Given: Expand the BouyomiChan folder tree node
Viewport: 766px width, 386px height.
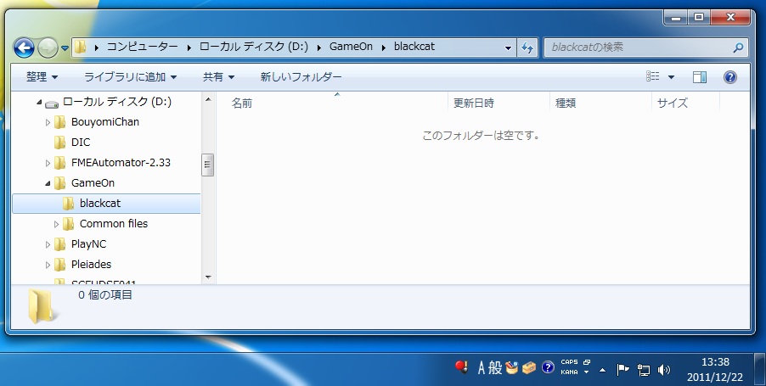Looking at the screenshot, I should click(48, 122).
